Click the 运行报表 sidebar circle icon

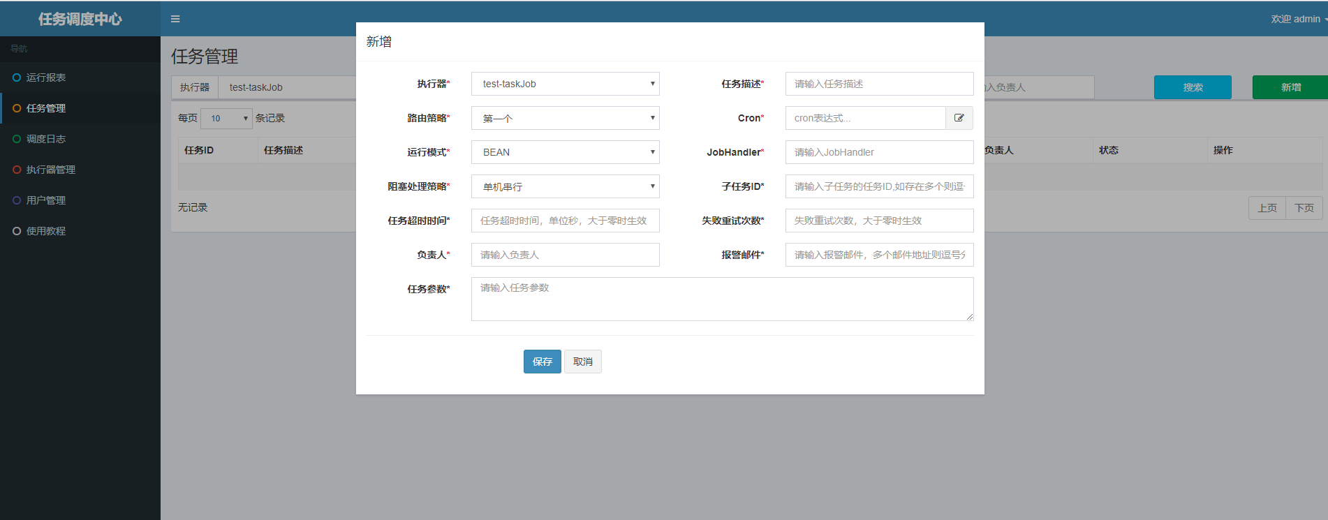coord(17,77)
